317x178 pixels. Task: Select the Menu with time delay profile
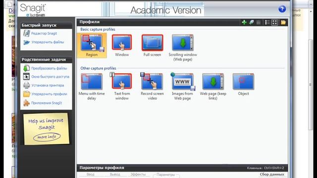point(92,87)
